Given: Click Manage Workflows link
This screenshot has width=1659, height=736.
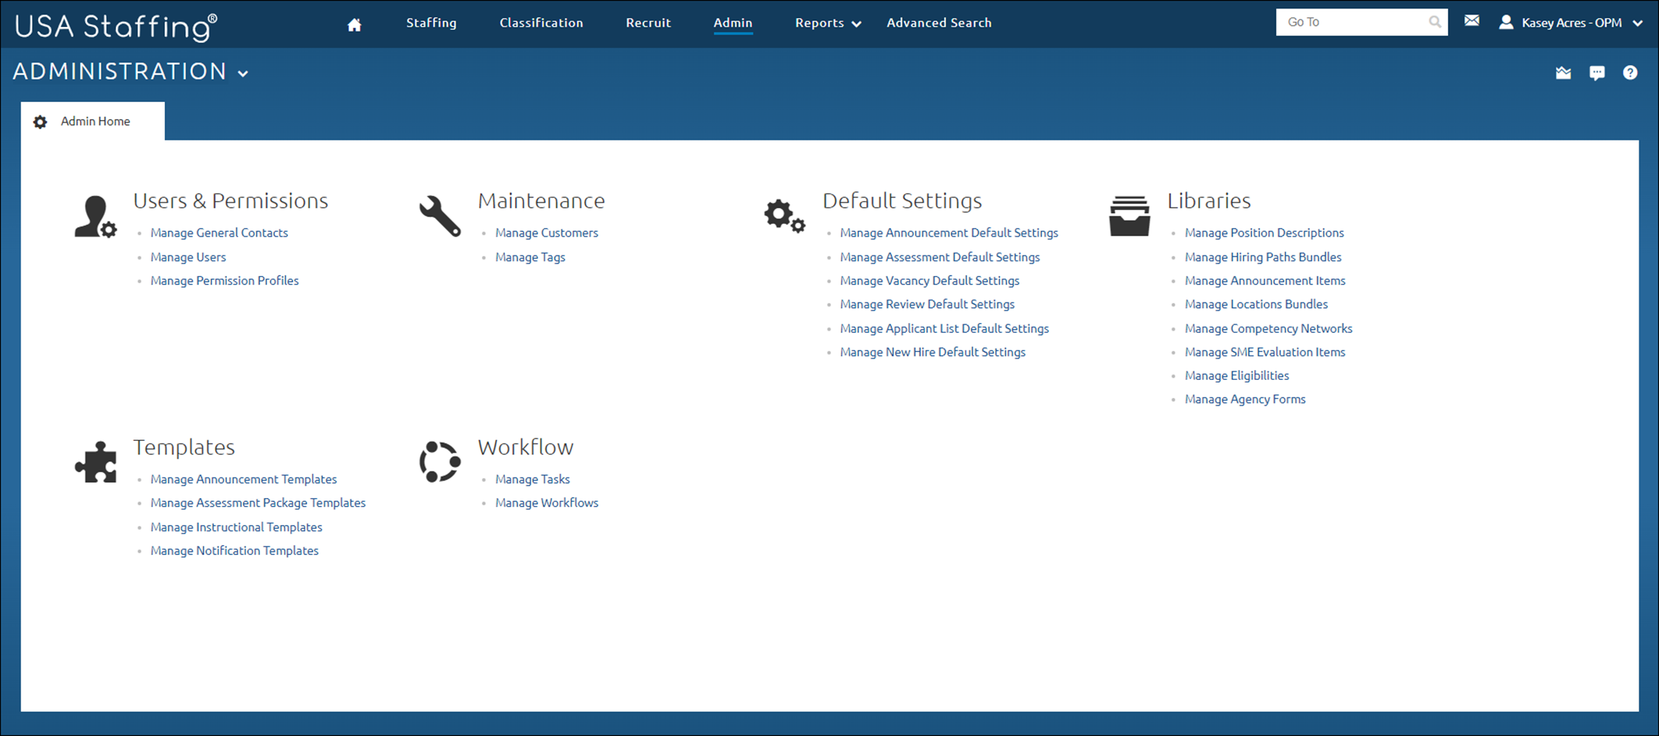Looking at the screenshot, I should [546, 503].
